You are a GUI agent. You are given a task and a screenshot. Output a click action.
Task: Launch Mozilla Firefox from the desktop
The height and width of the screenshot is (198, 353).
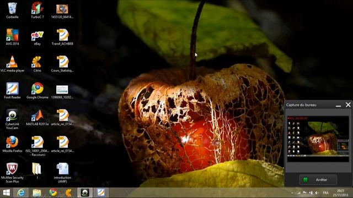(12, 144)
